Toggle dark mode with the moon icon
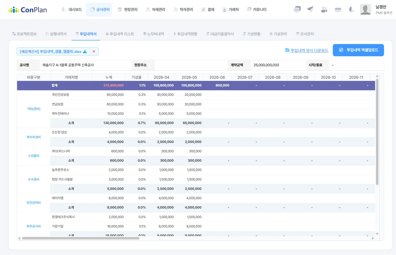The width and height of the screenshot is (396, 255). (x=352, y=10)
